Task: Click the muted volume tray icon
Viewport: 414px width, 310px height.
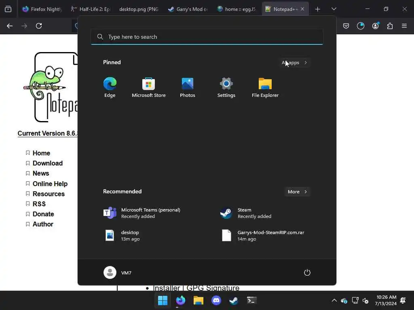Action: (x=365, y=300)
